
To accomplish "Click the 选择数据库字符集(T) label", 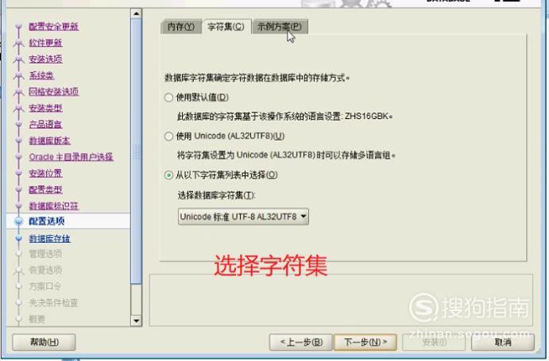I will [217, 195].
